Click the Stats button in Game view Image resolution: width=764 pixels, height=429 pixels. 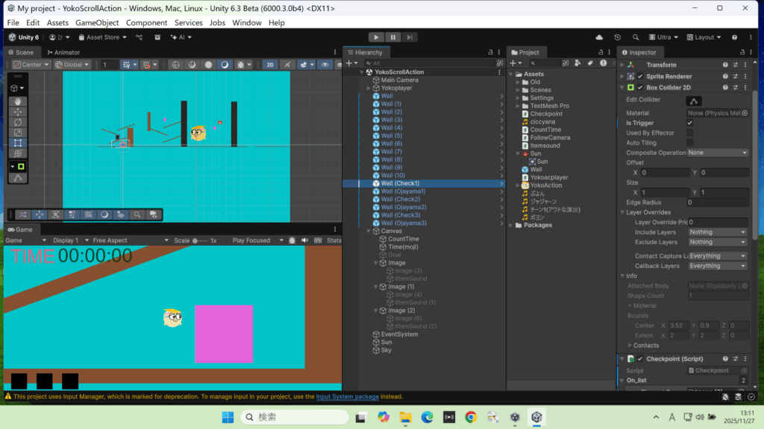[x=334, y=241]
